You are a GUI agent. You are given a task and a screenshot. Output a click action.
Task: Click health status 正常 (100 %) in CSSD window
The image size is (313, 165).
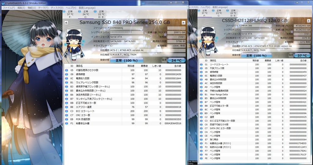(256, 56)
